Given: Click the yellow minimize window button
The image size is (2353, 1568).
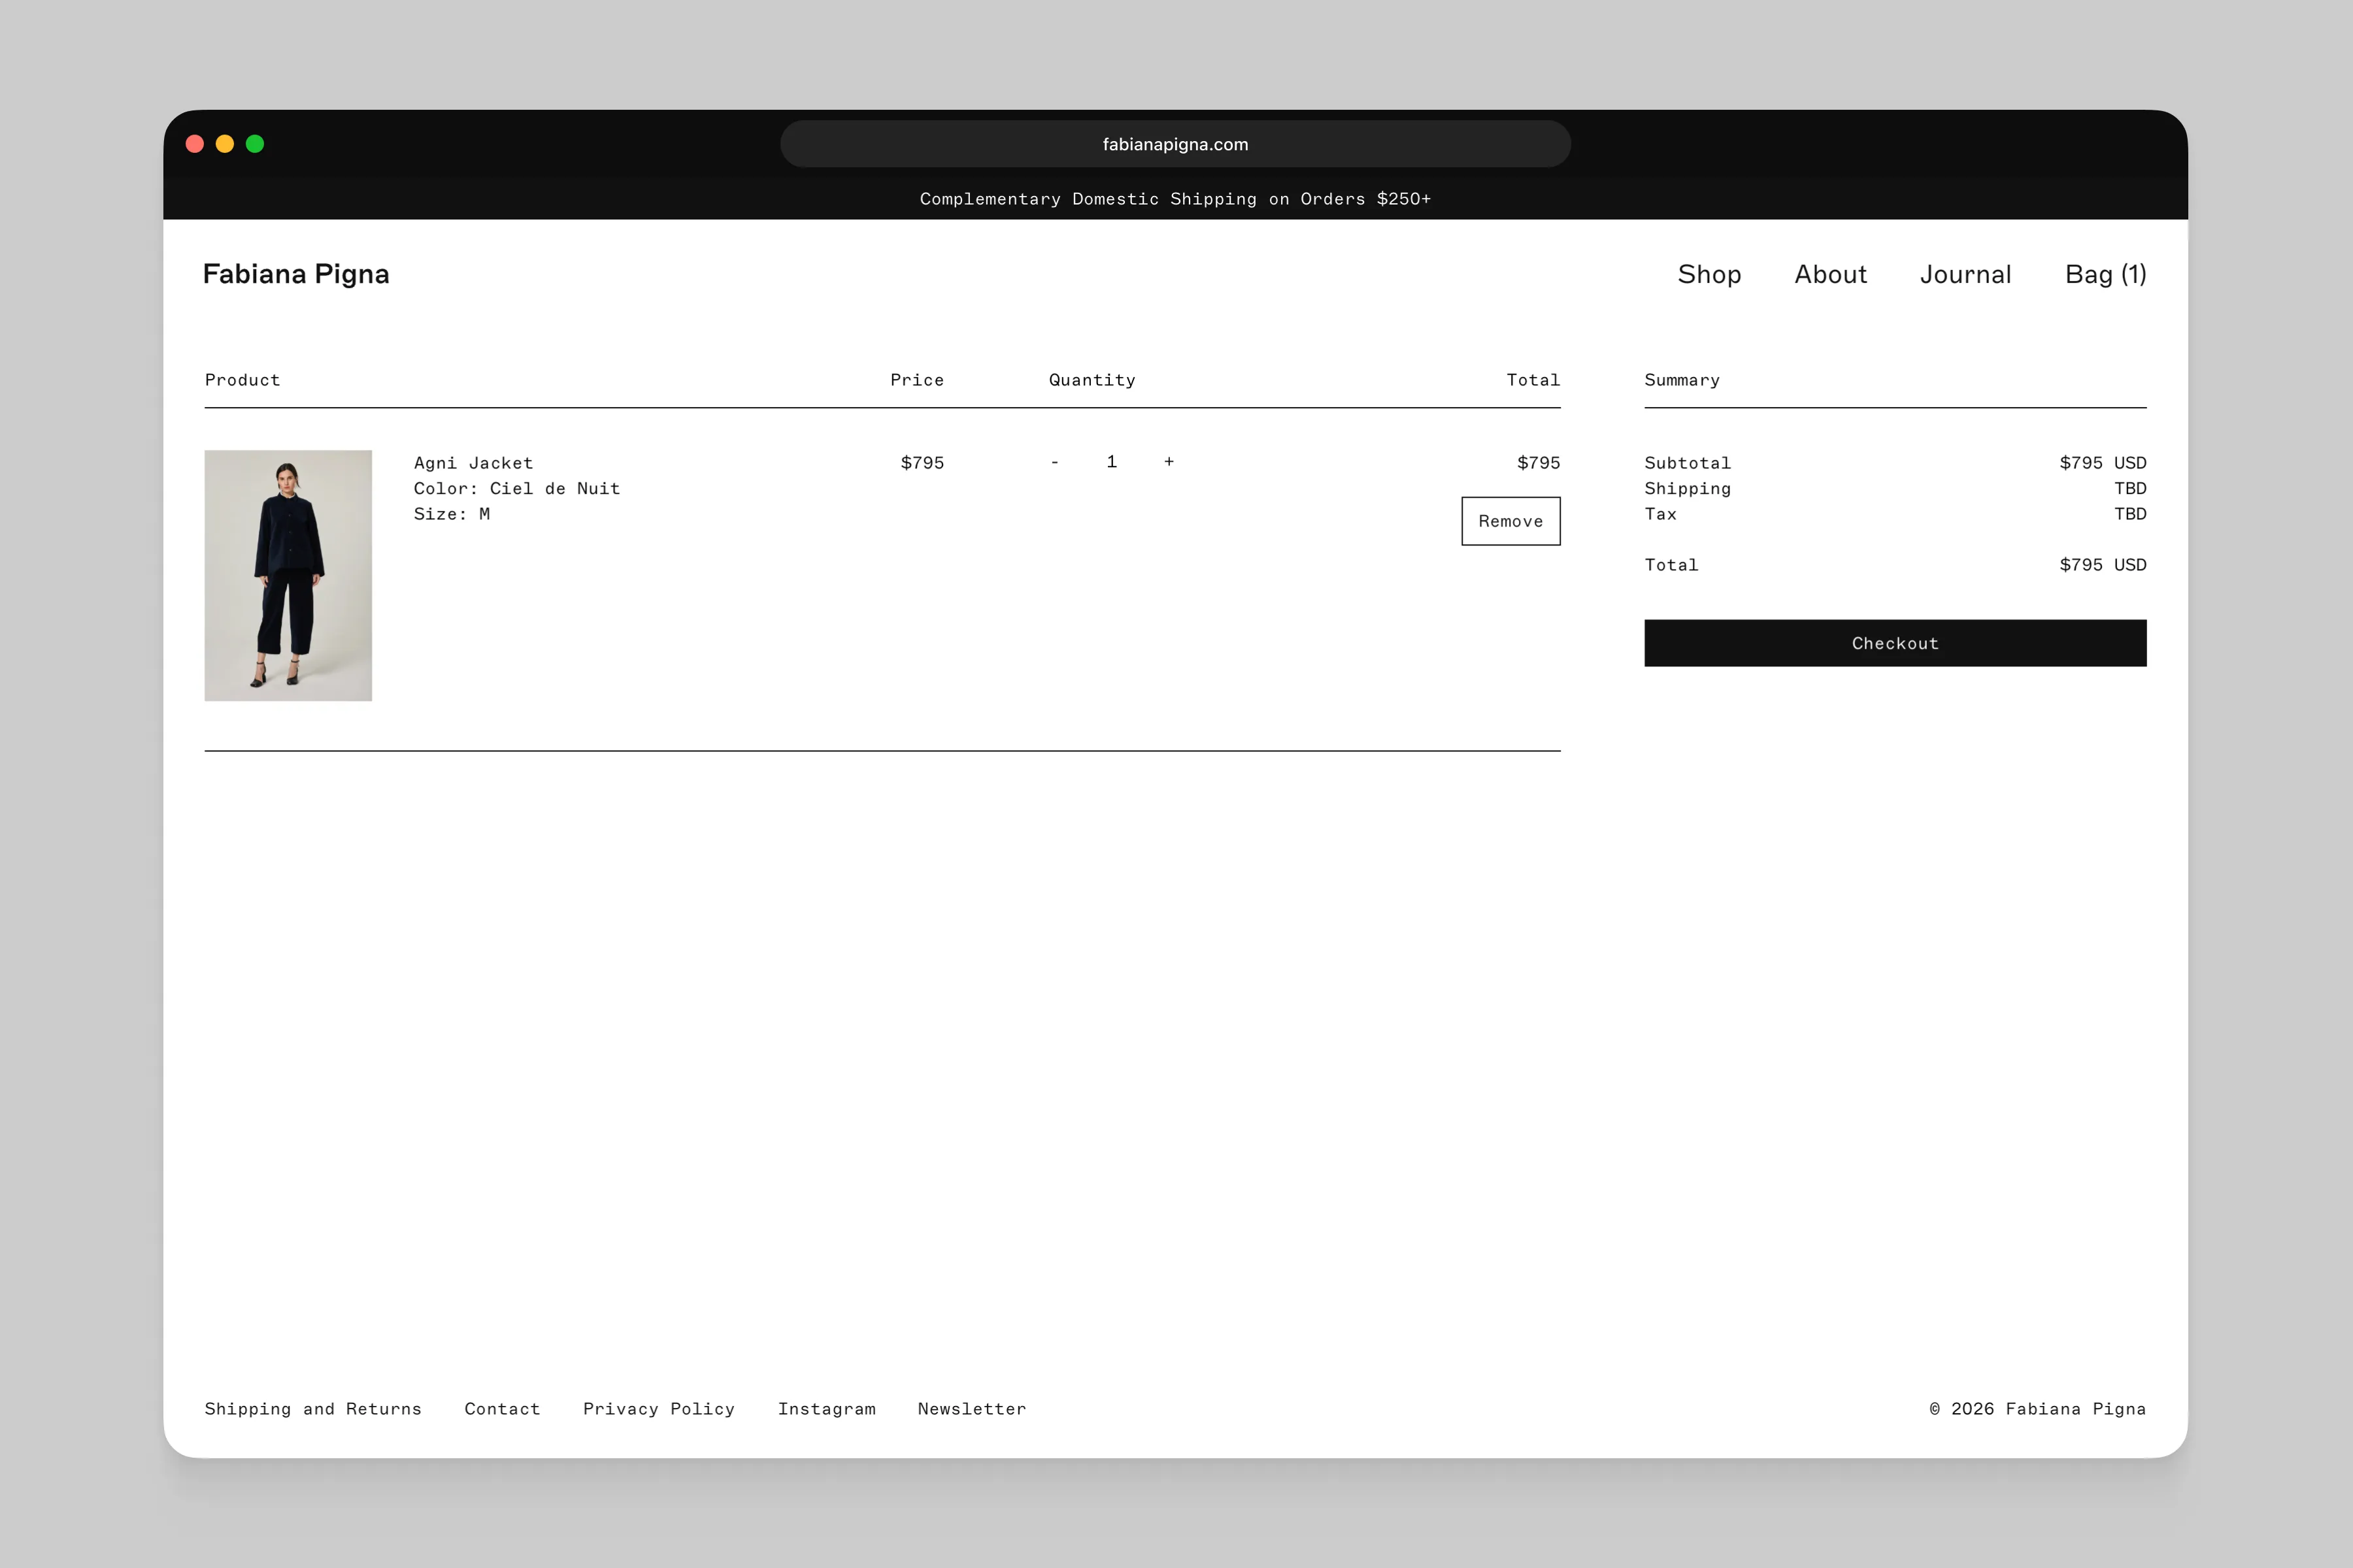Looking at the screenshot, I should (x=225, y=144).
